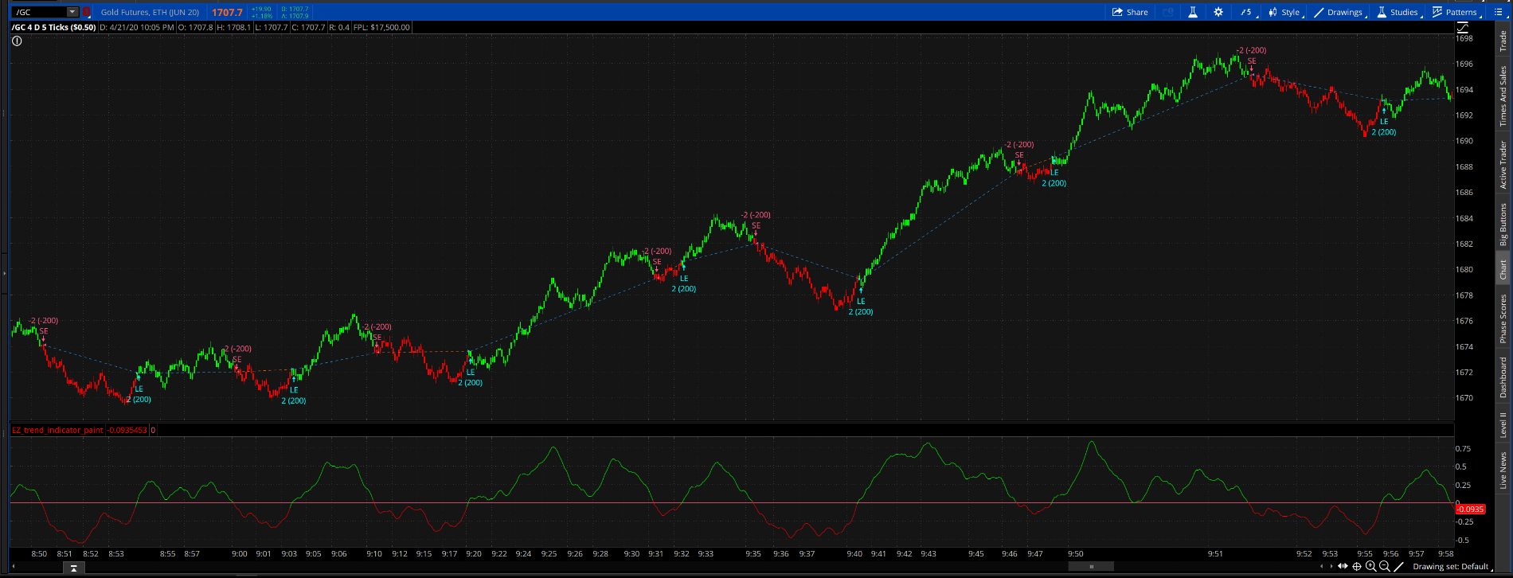Screen dimensions: 1513x578
Task: Click the horizontal chart scrollbar thumb
Action: (x=1091, y=566)
